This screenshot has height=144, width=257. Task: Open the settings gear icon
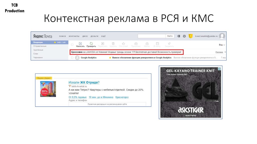(x=184, y=36)
